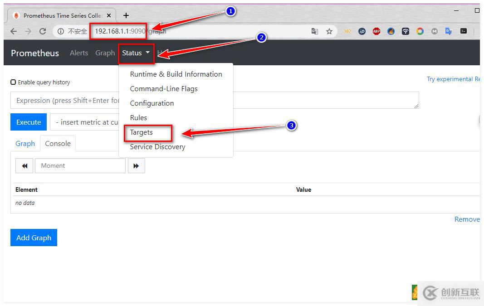Enable query history checkbox
The image size is (484, 306).
(13, 82)
